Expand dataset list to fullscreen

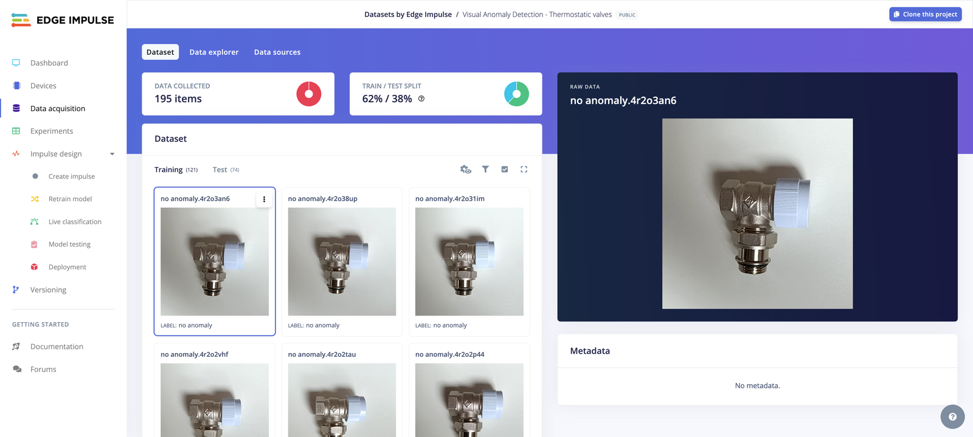point(524,170)
